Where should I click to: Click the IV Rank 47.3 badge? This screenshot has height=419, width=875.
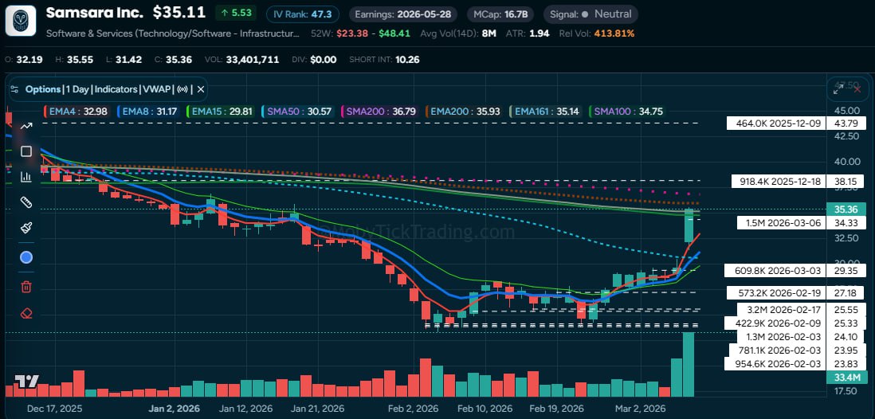(x=302, y=14)
